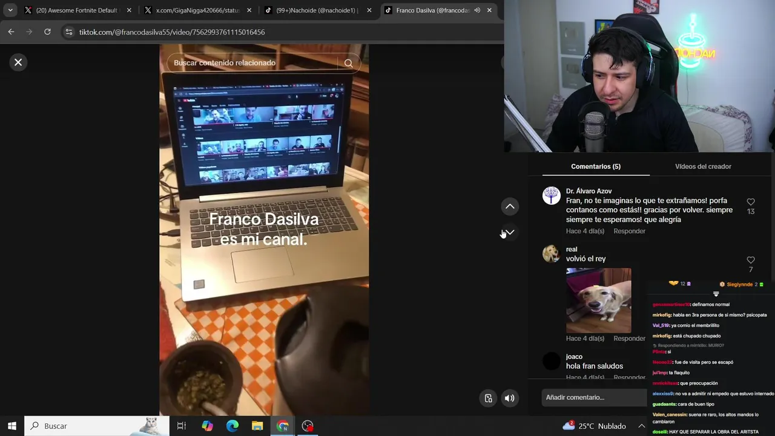Open site information icon in address bar

click(68, 32)
